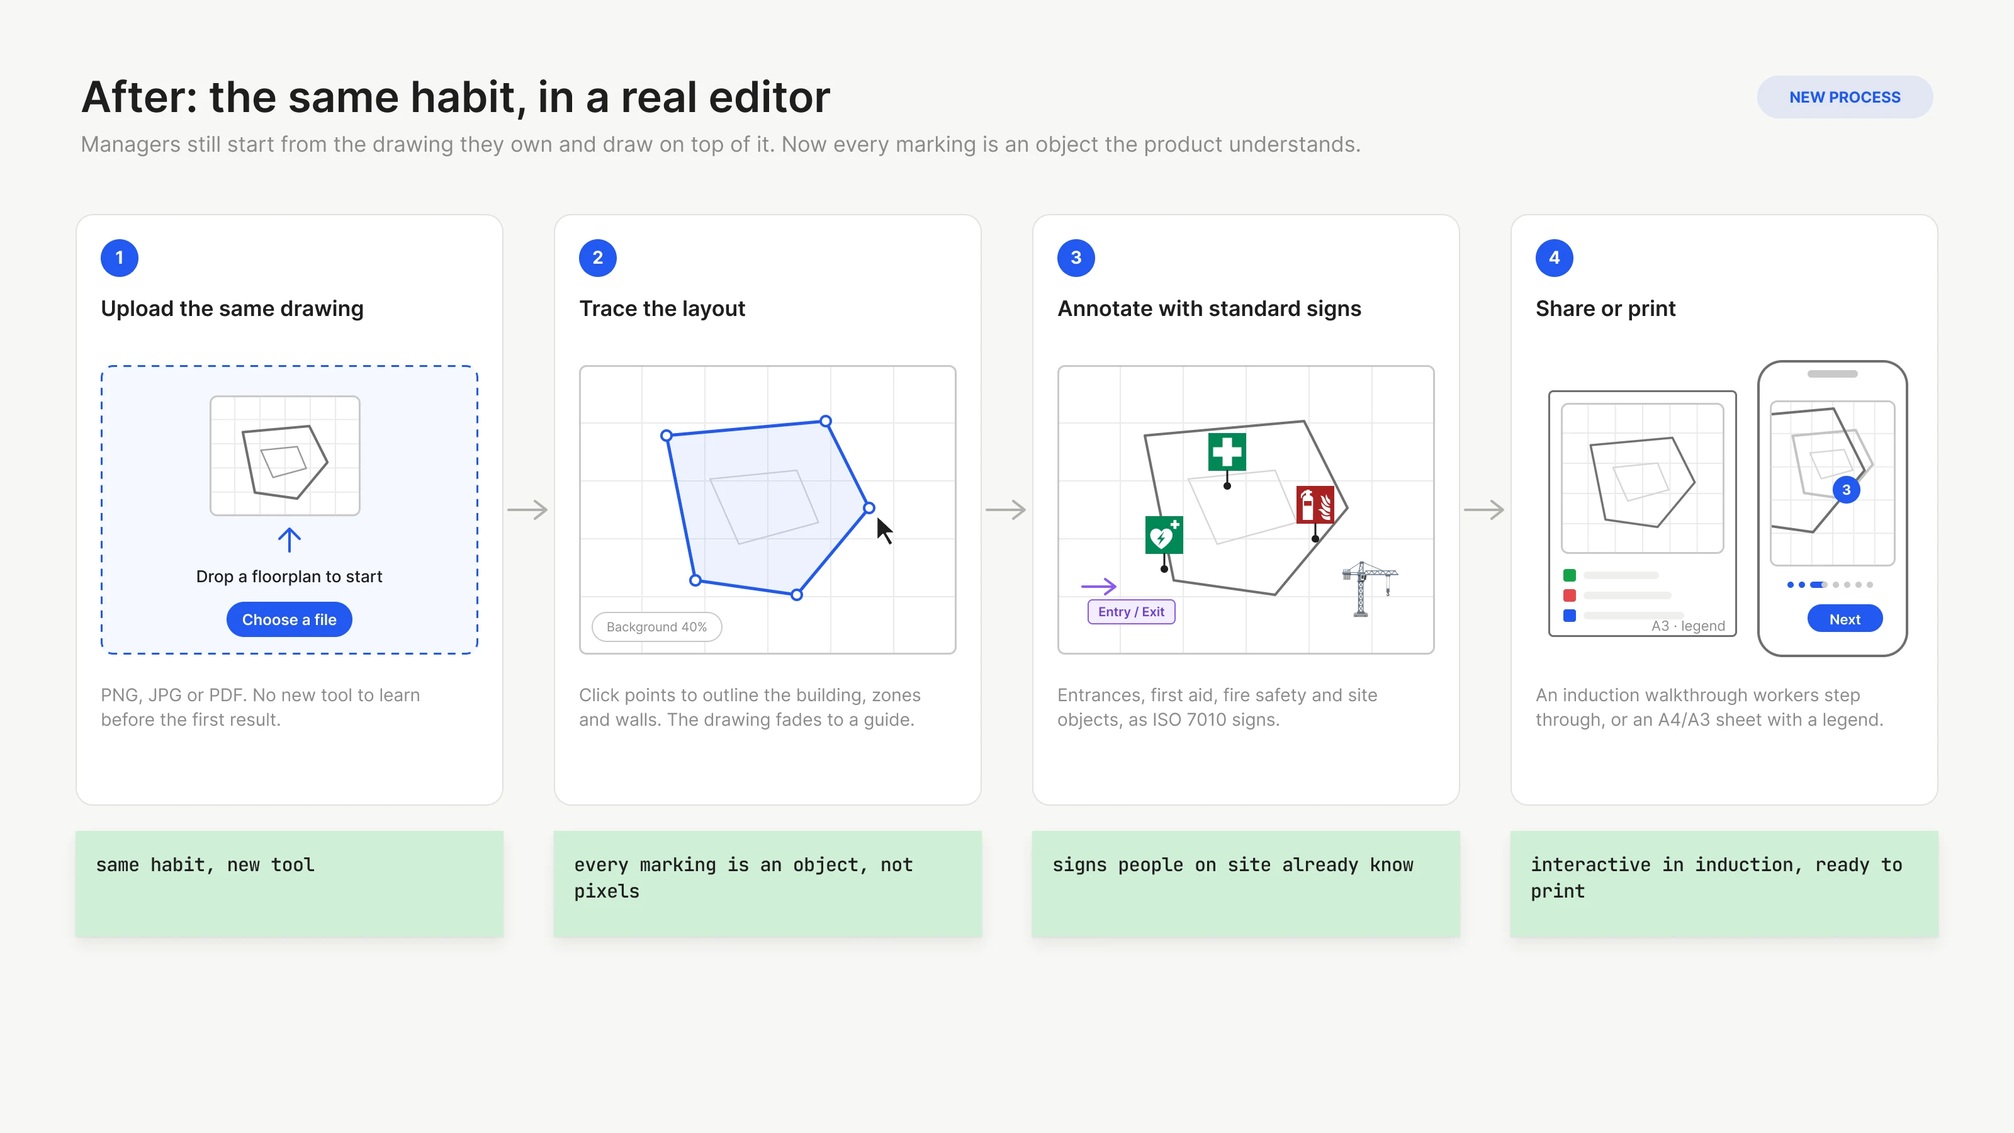Click the step 1 number circle

tap(120, 257)
